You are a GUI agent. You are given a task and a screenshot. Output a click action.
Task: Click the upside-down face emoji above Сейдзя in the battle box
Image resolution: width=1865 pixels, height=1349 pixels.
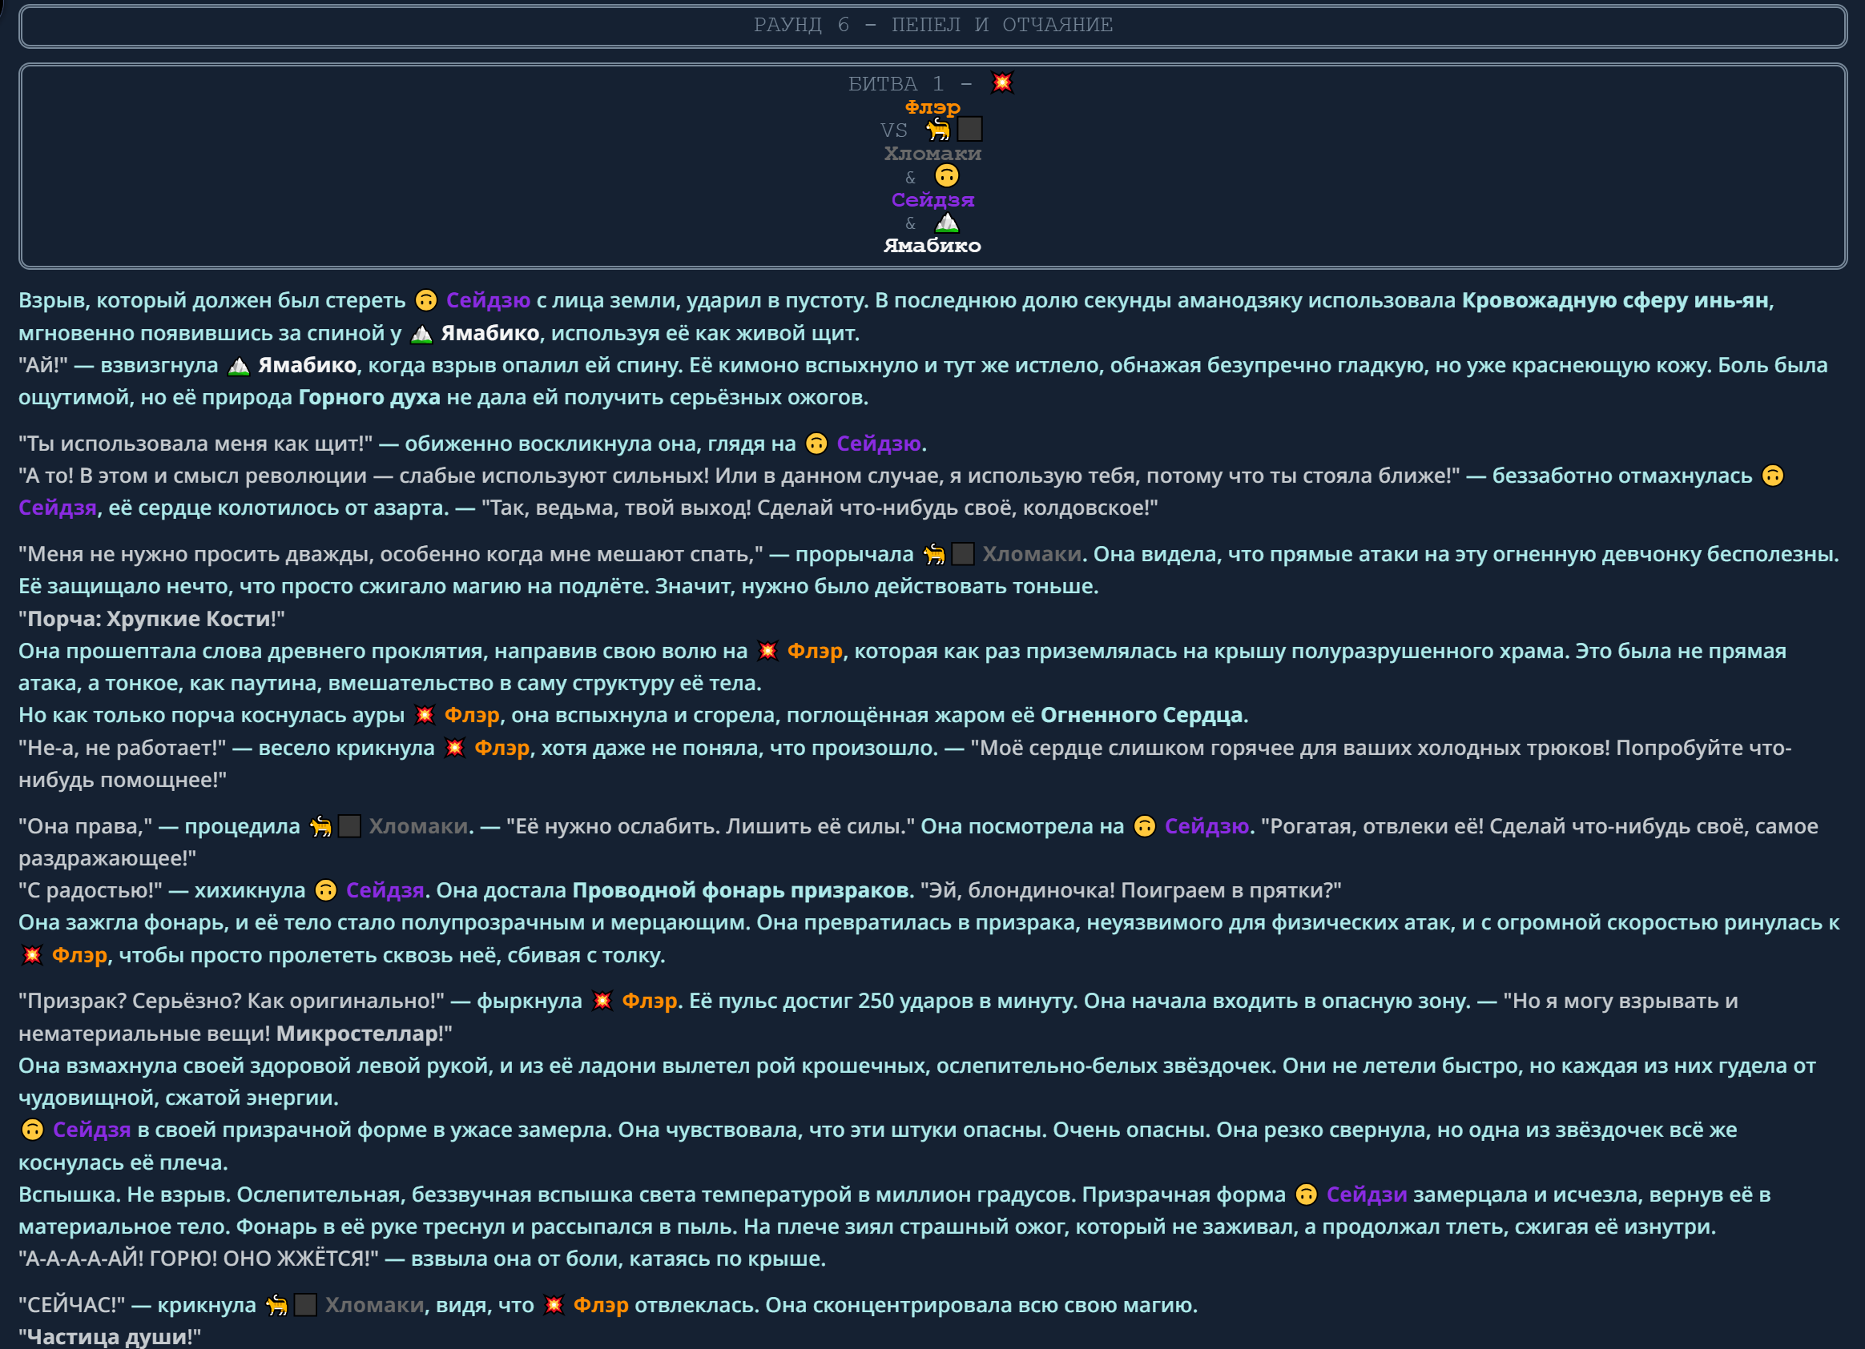(x=946, y=176)
